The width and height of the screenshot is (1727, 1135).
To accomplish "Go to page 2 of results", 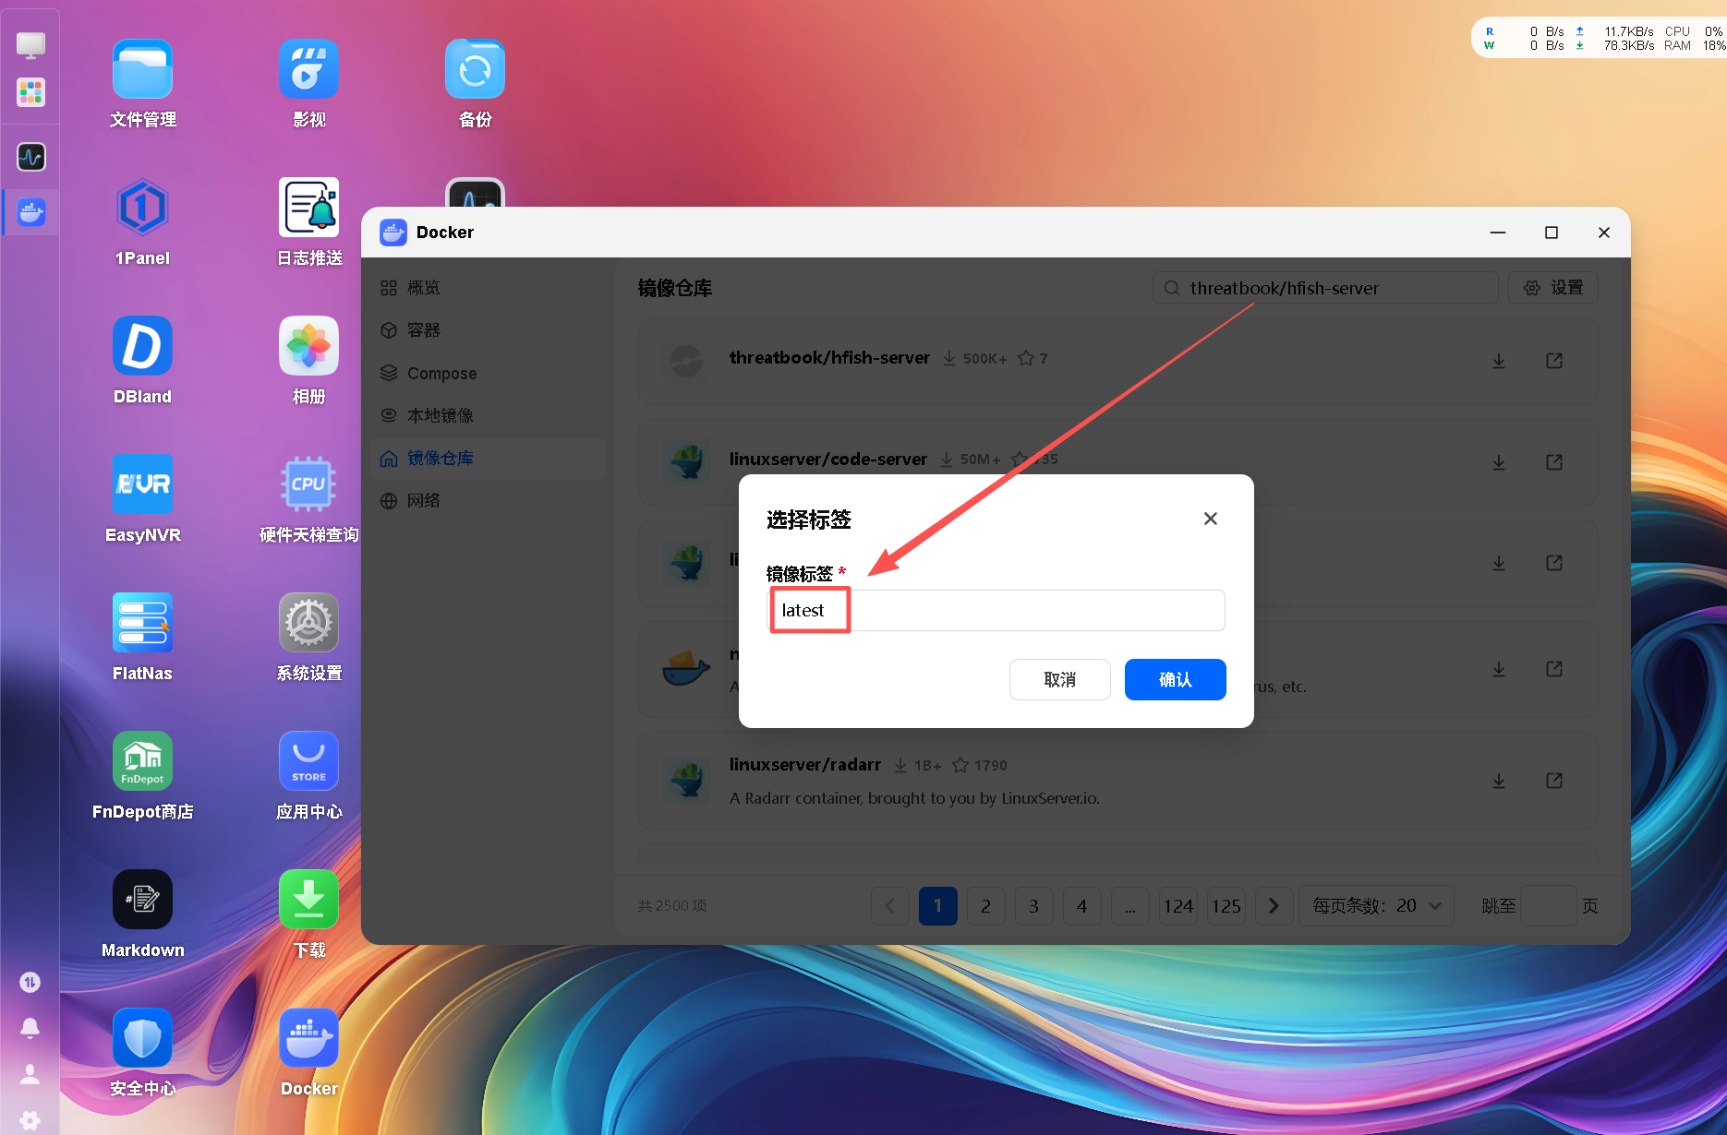I will pyautogui.click(x=985, y=906).
